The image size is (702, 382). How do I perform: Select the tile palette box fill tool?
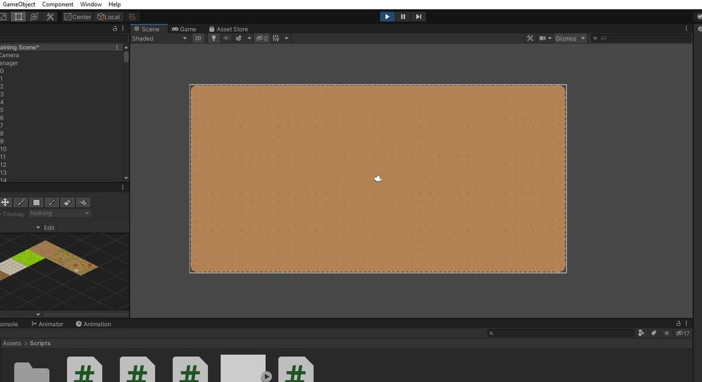pyautogui.click(x=36, y=202)
